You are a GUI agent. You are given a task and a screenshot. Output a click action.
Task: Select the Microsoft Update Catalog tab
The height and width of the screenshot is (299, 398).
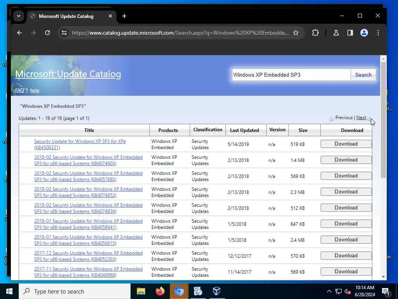(x=72, y=16)
